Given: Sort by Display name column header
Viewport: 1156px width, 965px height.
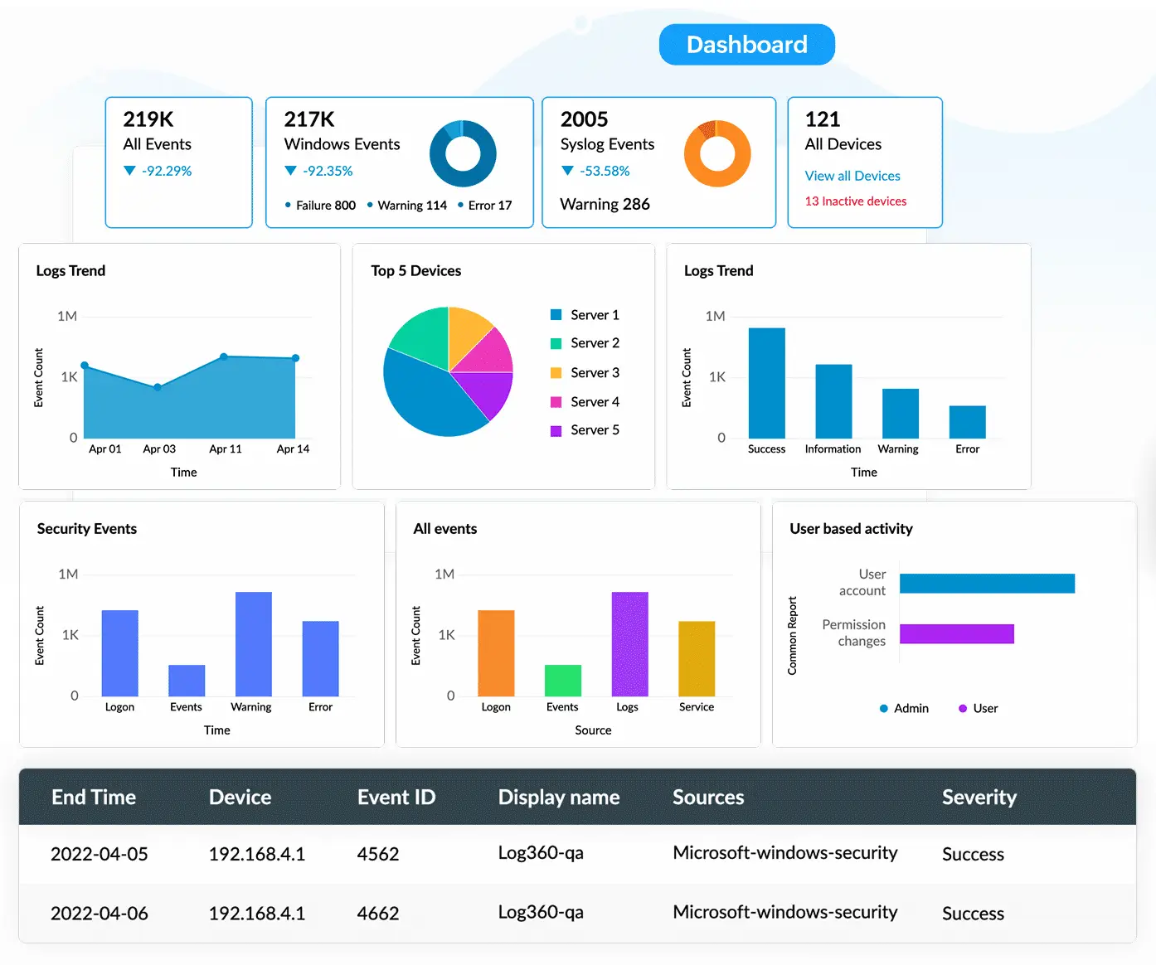Looking at the screenshot, I should click(x=559, y=798).
